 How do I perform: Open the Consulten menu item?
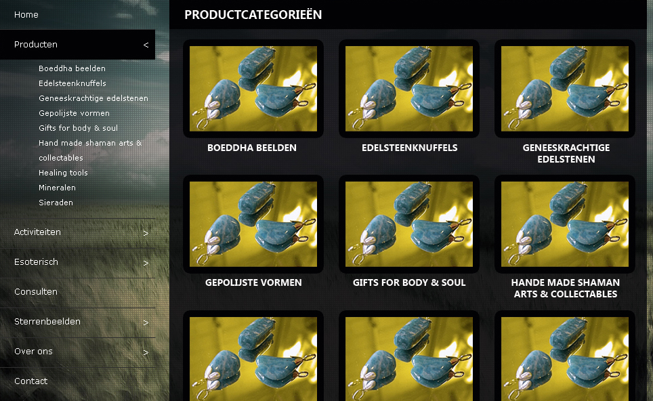point(36,291)
